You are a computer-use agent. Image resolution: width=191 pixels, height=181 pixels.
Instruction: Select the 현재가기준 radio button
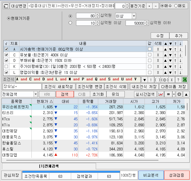(8, 18)
